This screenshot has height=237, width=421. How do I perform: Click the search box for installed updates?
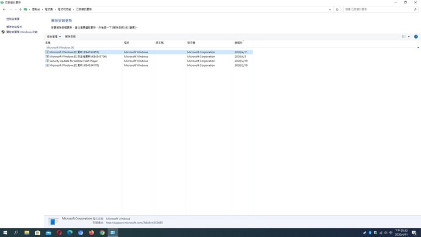point(378,9)
